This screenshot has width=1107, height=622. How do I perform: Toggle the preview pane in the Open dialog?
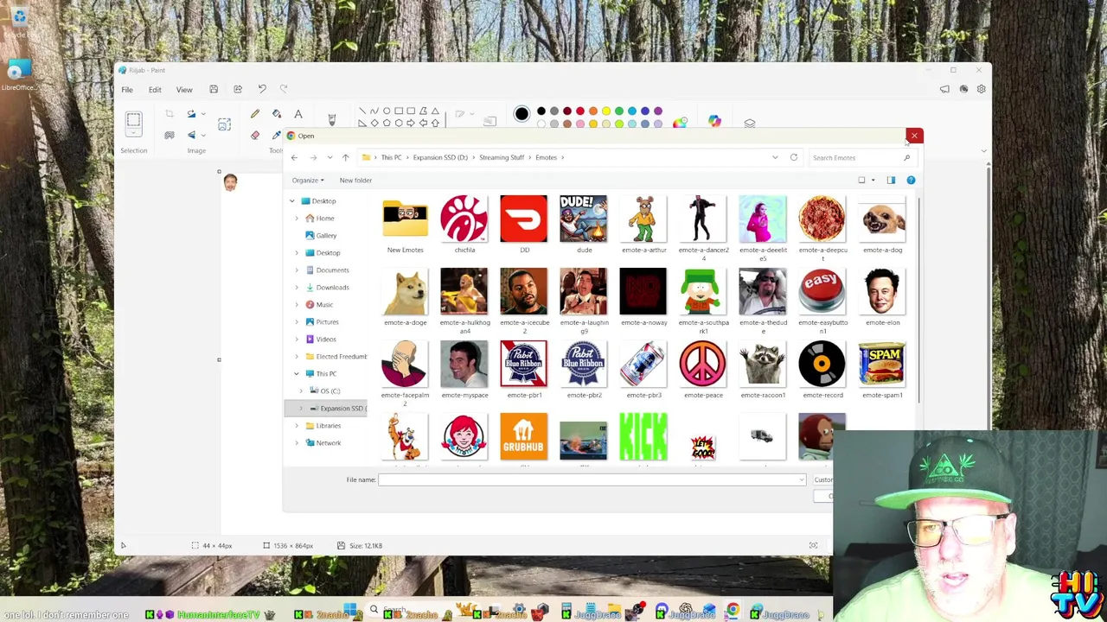[891, 180]
